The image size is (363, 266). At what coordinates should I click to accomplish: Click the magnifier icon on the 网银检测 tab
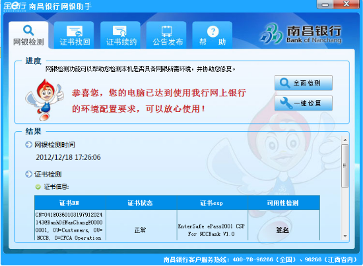28,30
